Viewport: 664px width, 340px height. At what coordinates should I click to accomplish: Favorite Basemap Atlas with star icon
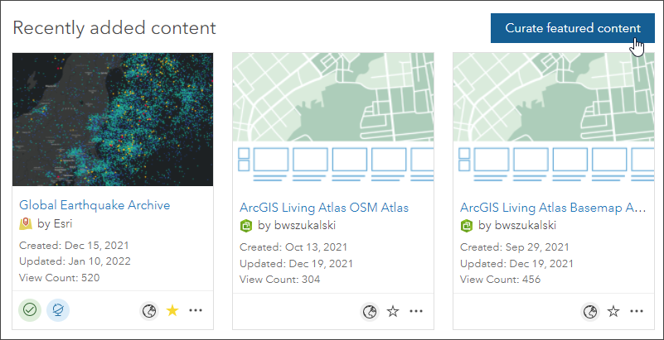click(613, 312)
